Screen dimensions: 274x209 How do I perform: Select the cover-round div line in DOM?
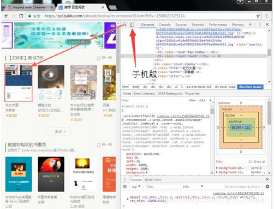194,56
